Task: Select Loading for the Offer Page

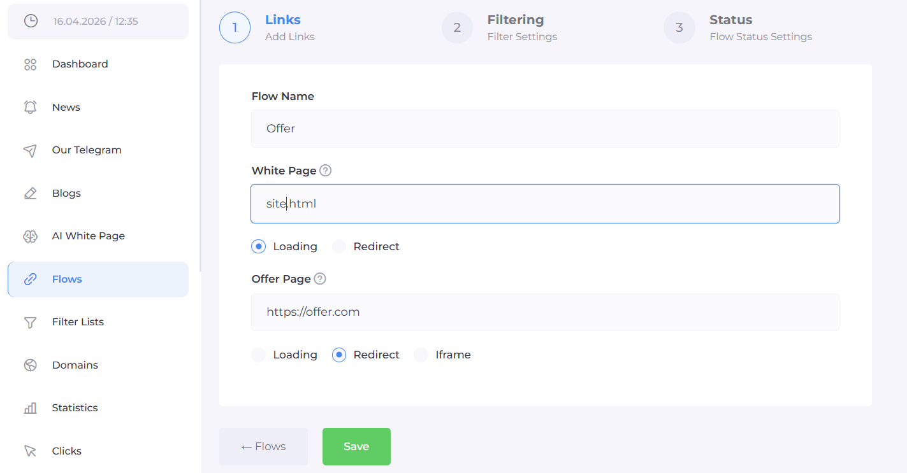Action: click(x=258, y=355)
